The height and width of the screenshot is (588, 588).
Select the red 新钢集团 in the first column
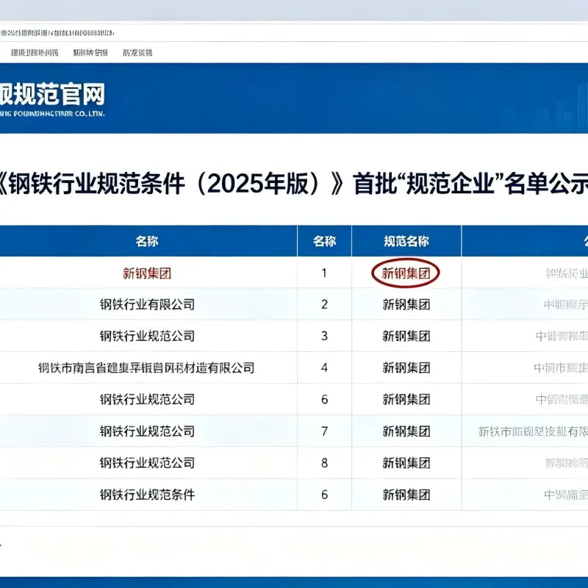pyautogui.click(x=147, y=273)
